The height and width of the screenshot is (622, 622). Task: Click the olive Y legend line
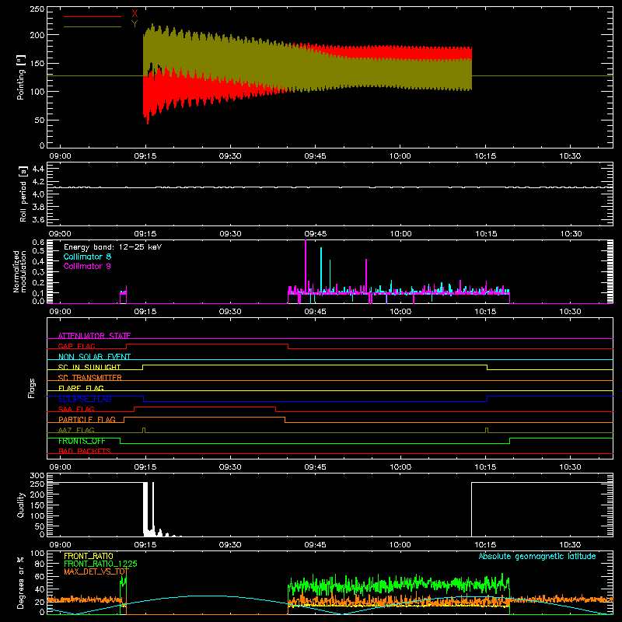[x=93, y=27]
